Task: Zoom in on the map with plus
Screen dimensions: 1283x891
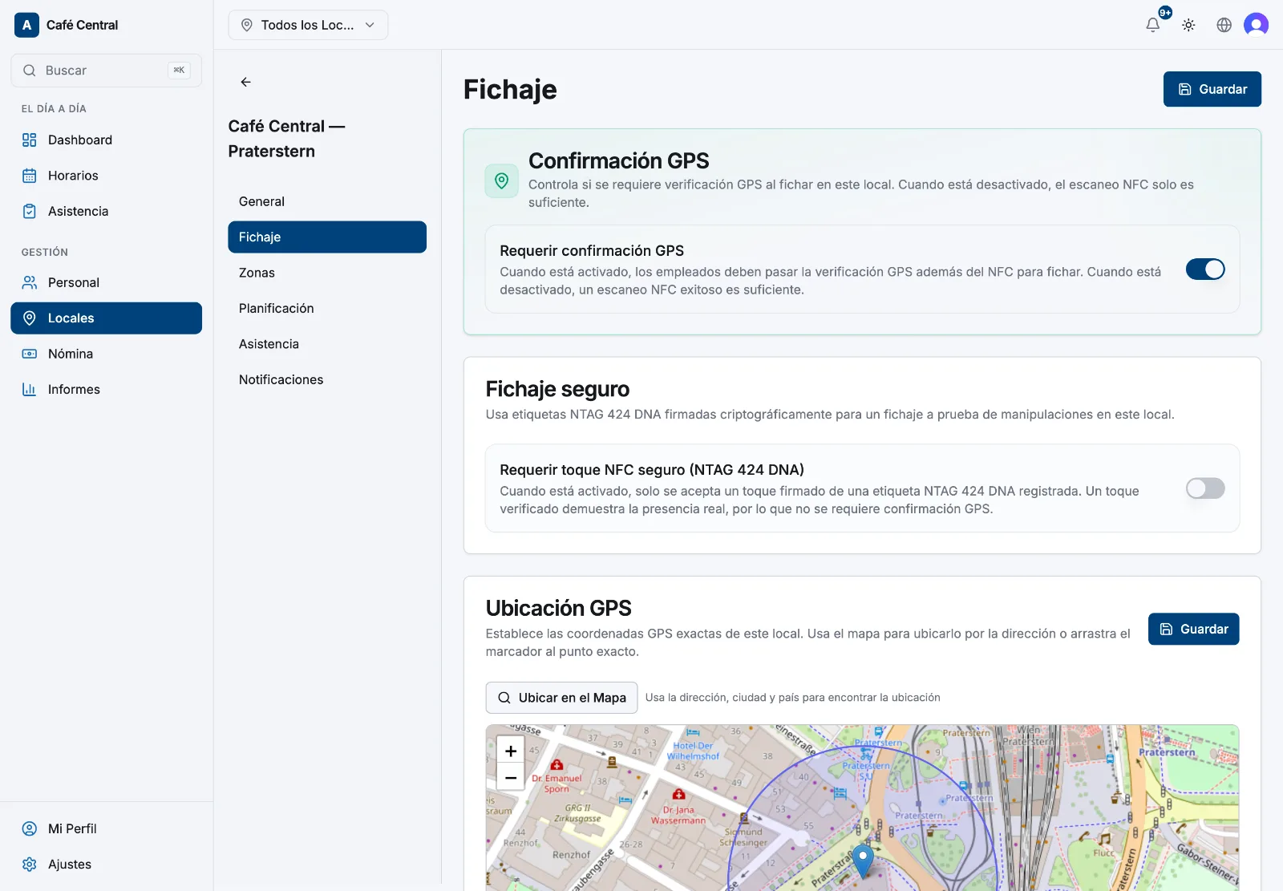Action: click(511, 751)
